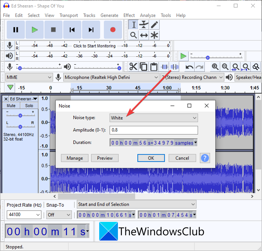Click the Zoom Out magnifier icon
The height and width of the screenshot is (251, 262).
coord(225,67)
